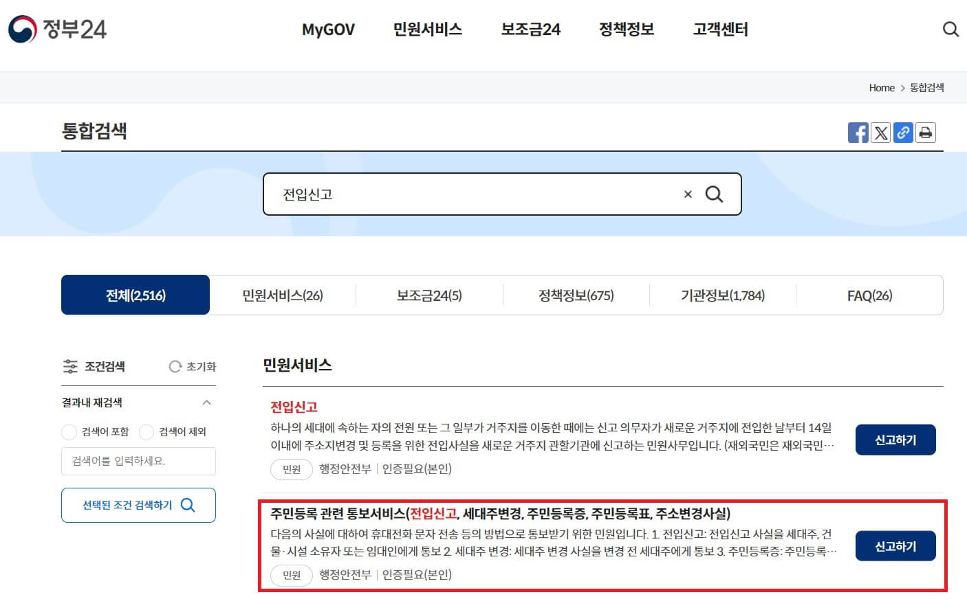Copy the page URL with the link icon
This screenshot has height=599, width=967.
click(903, 133)
